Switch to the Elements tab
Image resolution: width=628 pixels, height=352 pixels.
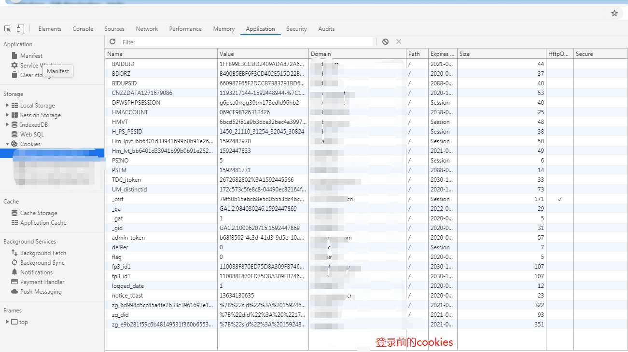[x=50, y=29]
